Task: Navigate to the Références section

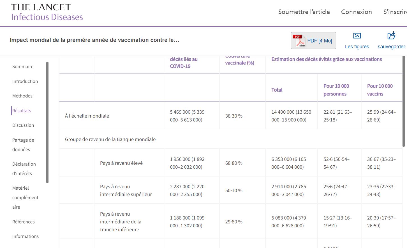Action: 23,222
